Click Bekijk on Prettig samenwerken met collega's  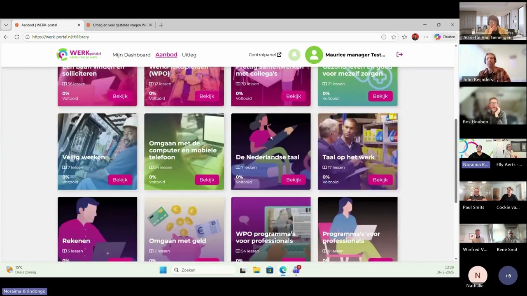pyautogui.click(x=294, y=96)
